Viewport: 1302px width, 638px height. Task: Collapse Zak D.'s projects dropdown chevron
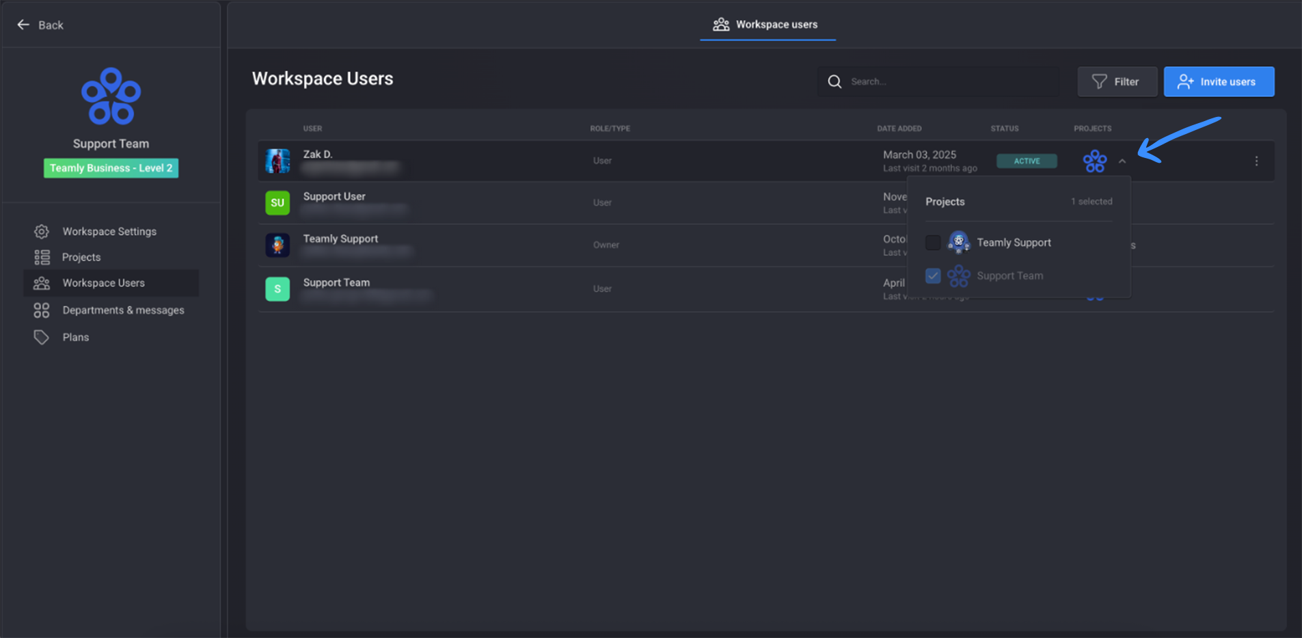pos(1122,161)
